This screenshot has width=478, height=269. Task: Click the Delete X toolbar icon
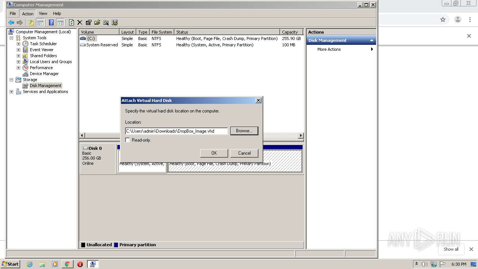(x=80, y=22)
